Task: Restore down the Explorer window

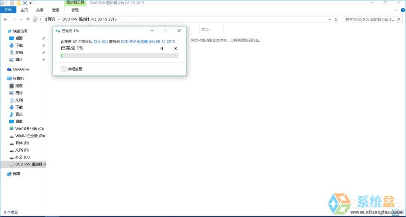Action: click(385, 3)
